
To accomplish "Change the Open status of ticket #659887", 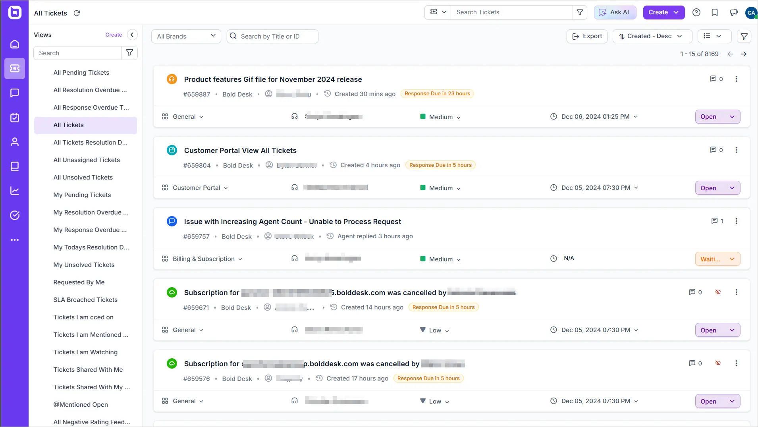I will (717, 117).
